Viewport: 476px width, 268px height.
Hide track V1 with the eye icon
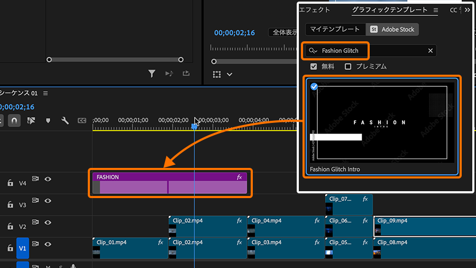48,244
